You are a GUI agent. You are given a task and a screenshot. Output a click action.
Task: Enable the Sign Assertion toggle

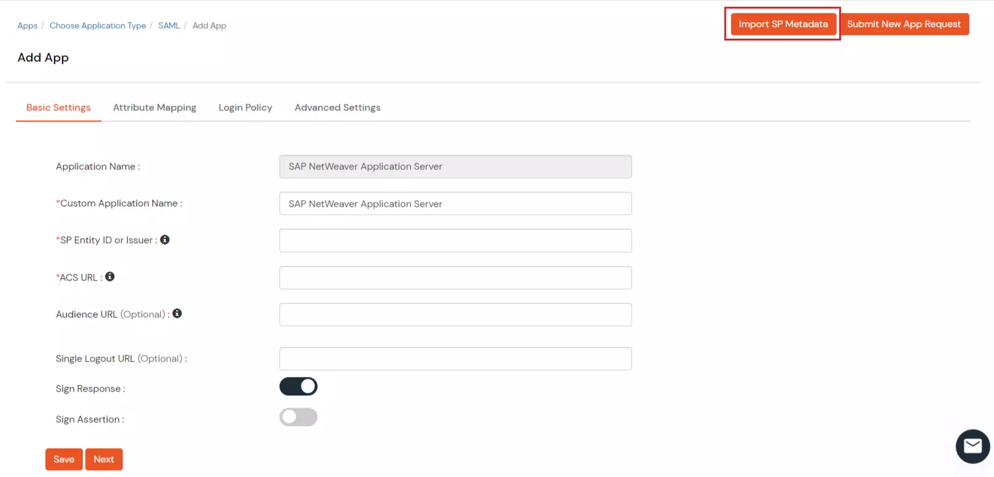(299, 417)
